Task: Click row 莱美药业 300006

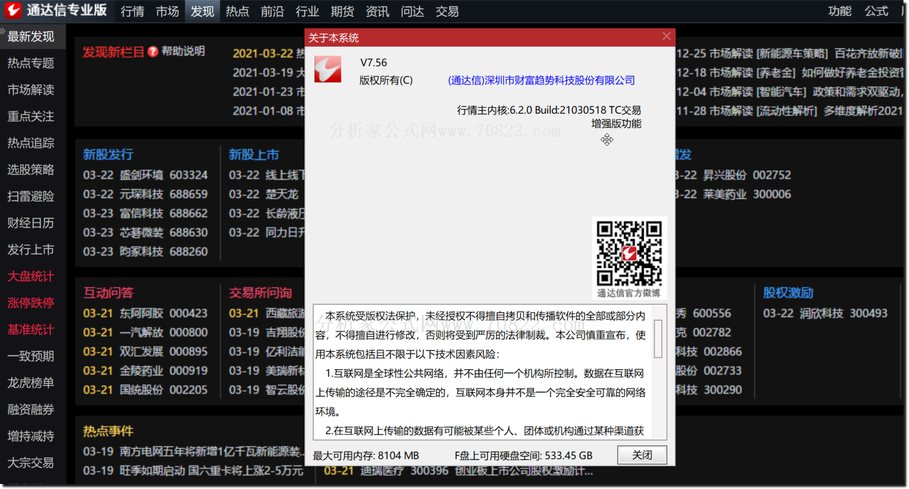Action: point(733,194)
